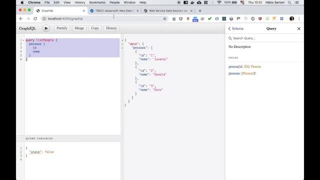The height and width of the screenshot is (180, 320).
Task: Switch to Web Service Data Source tab
Action: coord(168,11)
